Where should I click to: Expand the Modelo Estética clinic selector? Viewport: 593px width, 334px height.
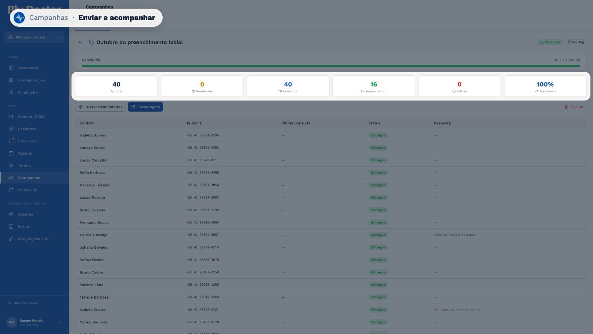click(34, 37)
